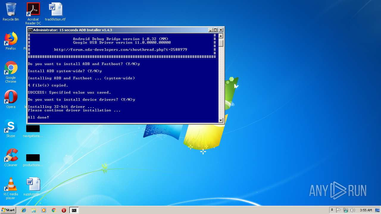381x214 pixels.
Task: Click '4 file(s) copied.' console line
Action: (x=48, y=85)
